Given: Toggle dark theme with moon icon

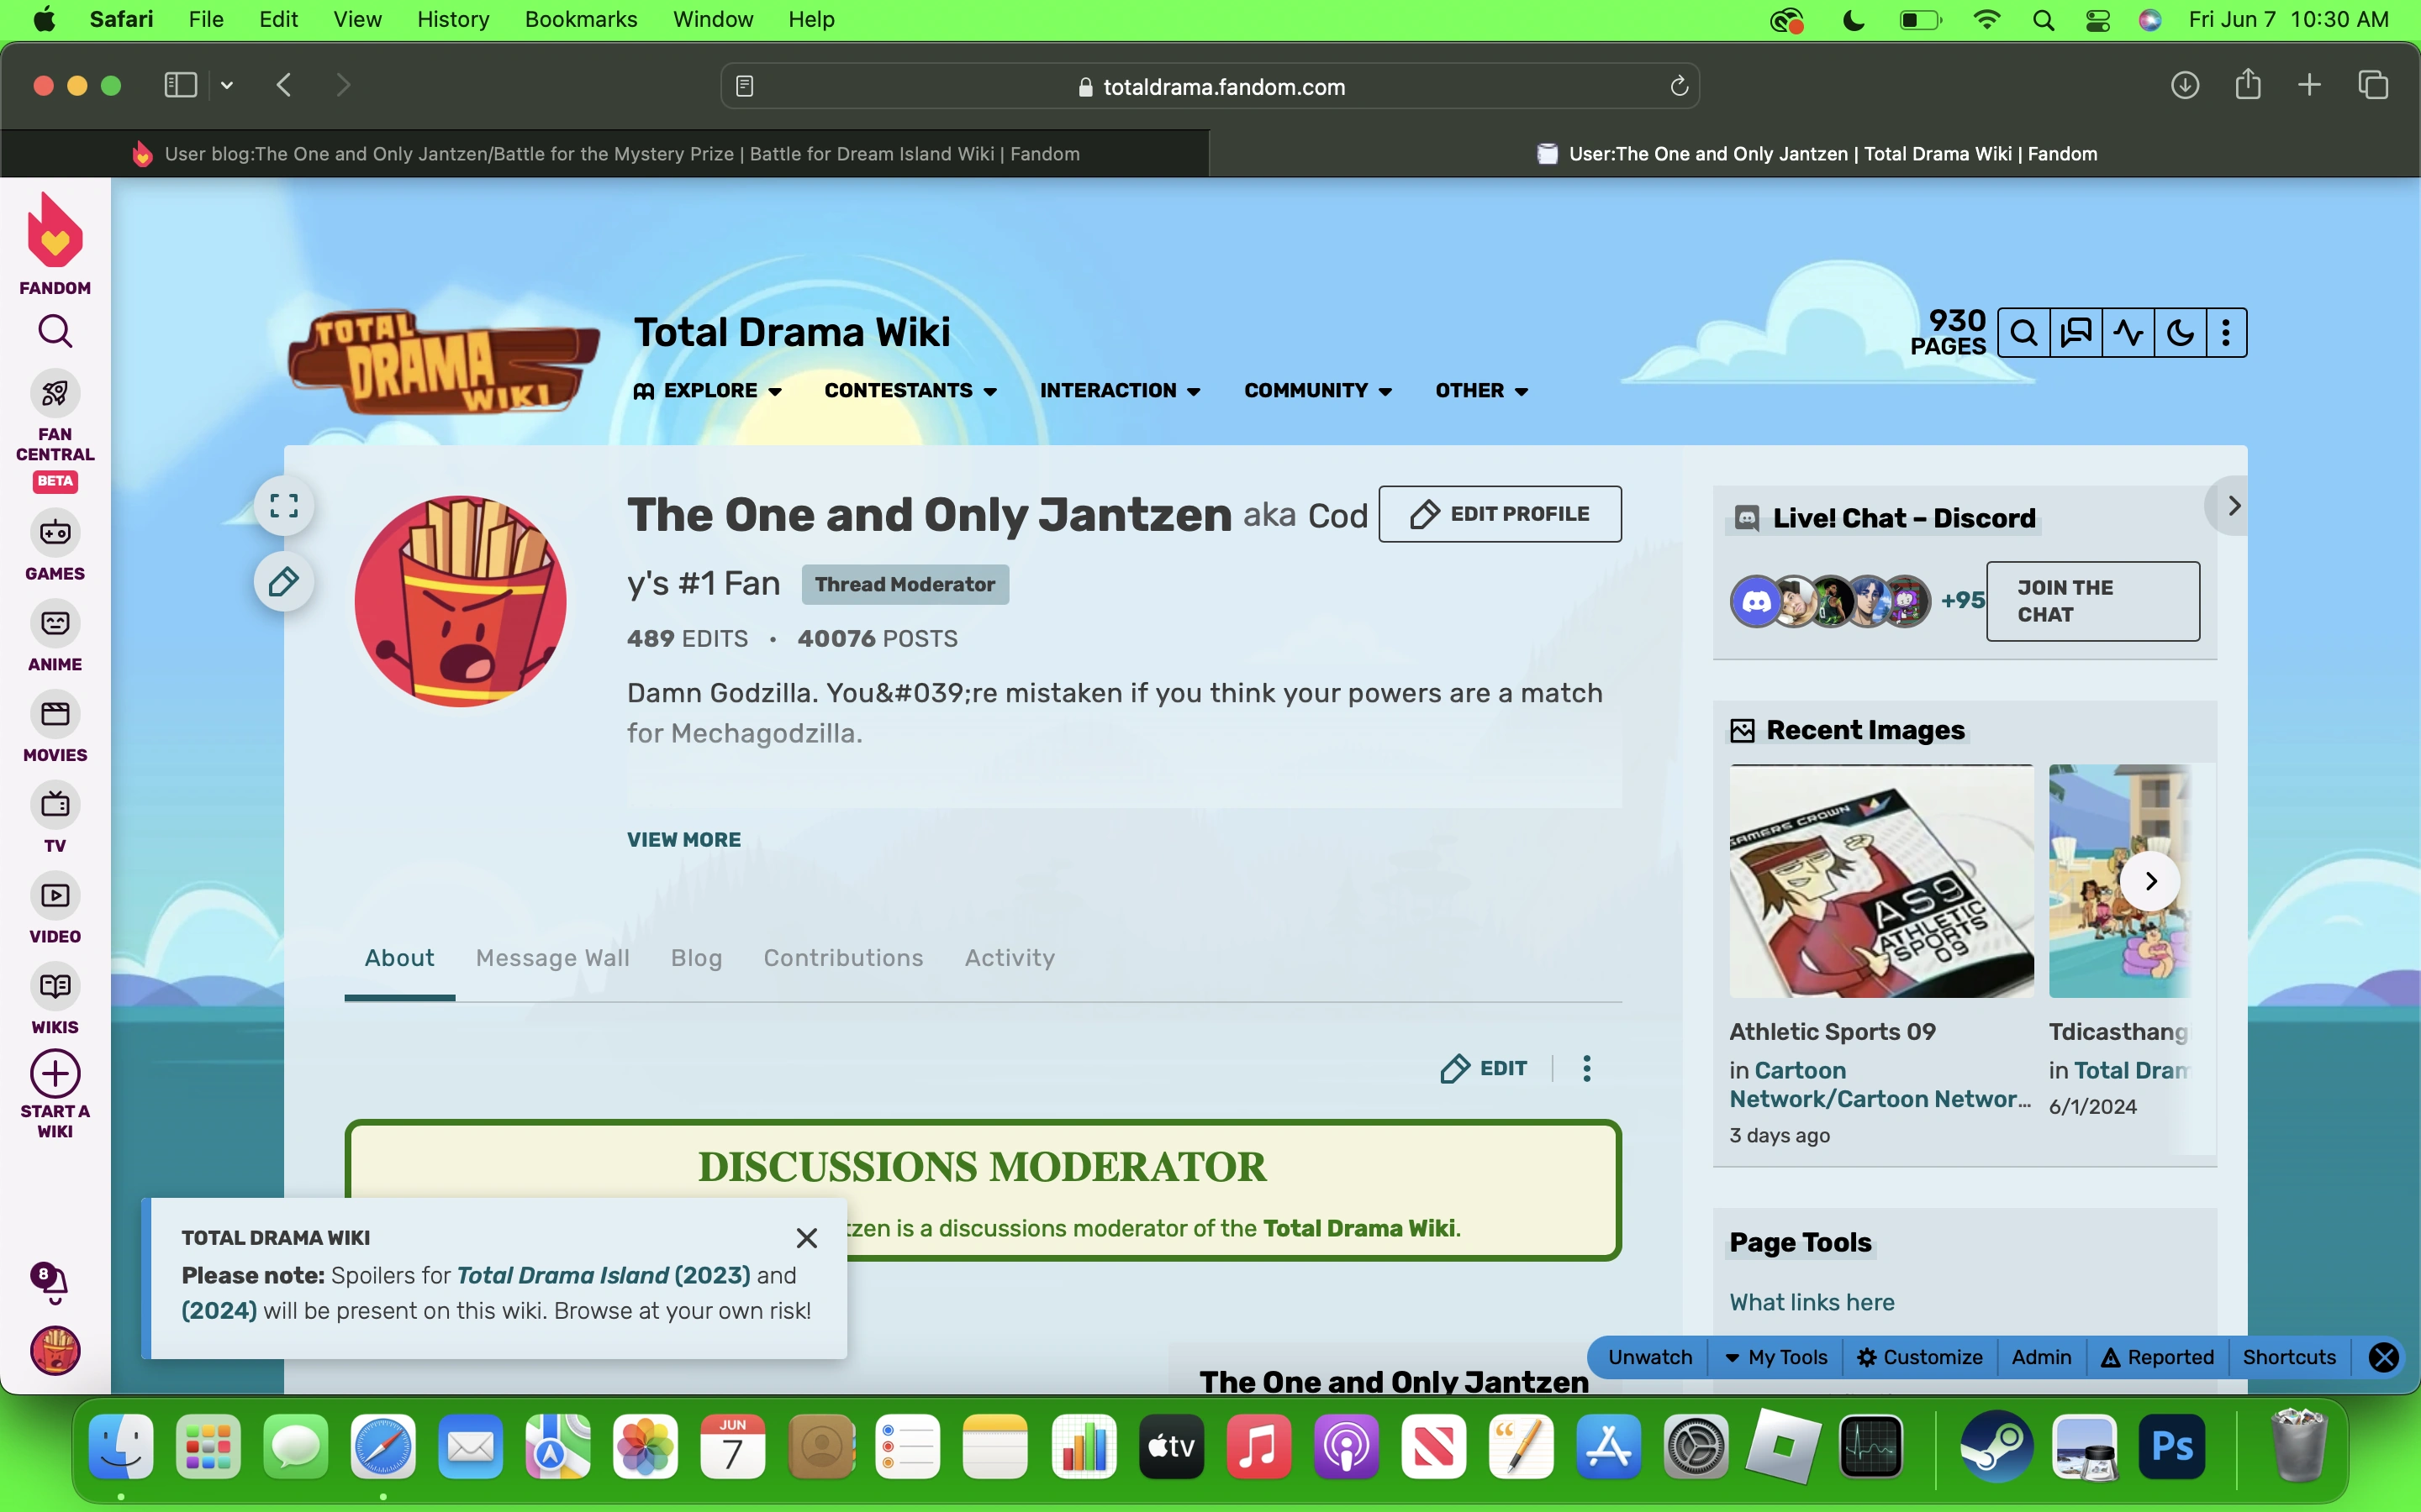Looking at the screenshot, I should coord(2179,333).
